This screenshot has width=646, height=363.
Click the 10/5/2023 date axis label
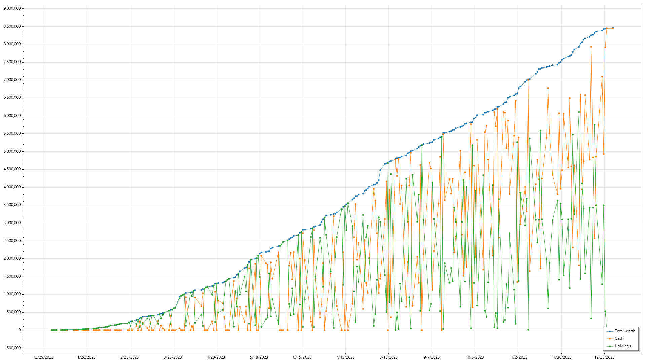[475, 357]
